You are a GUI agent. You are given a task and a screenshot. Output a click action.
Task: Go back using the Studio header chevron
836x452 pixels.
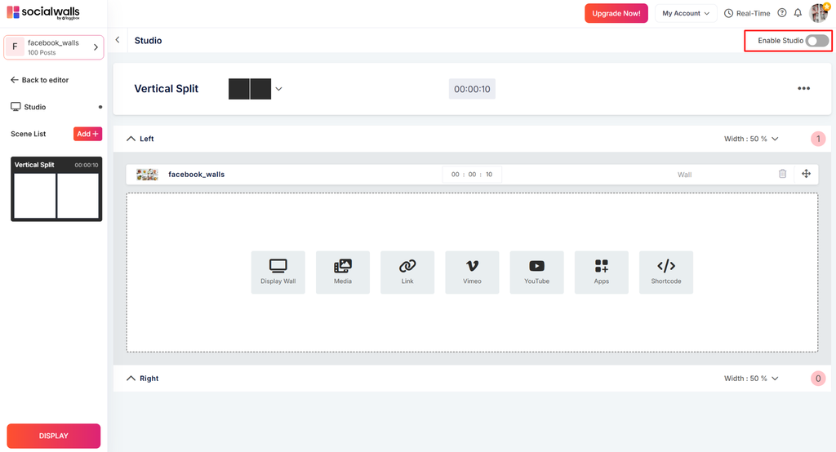click(x=118, y=40)
